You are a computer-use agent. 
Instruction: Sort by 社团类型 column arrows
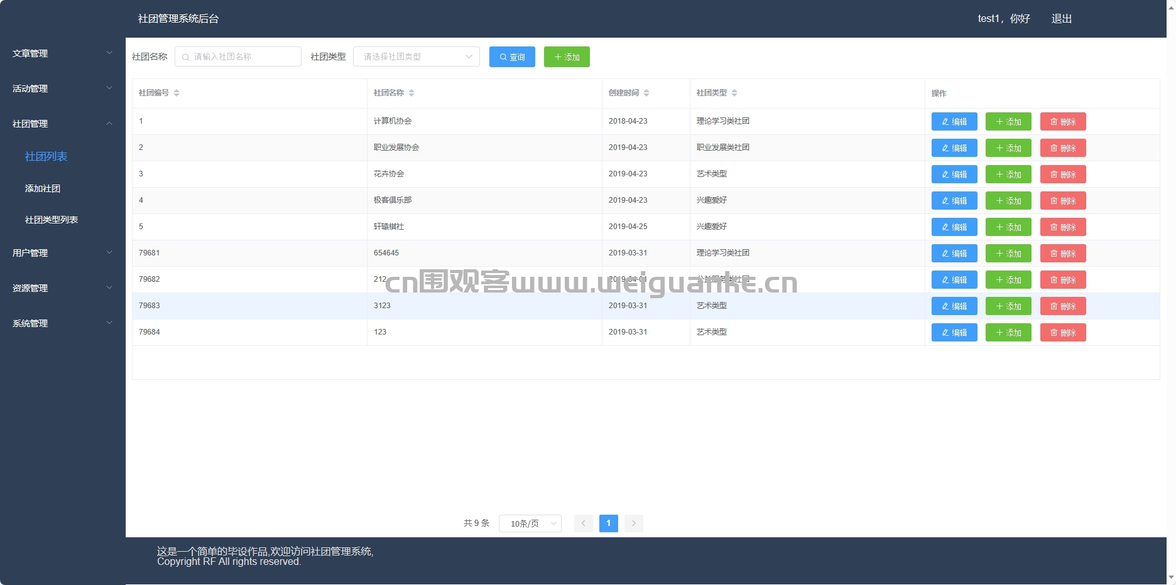734,93
